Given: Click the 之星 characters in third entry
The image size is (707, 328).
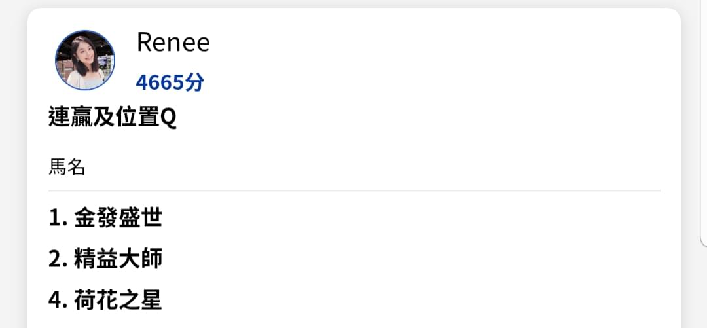Looking at the screenshot, I should pos(140,300).
